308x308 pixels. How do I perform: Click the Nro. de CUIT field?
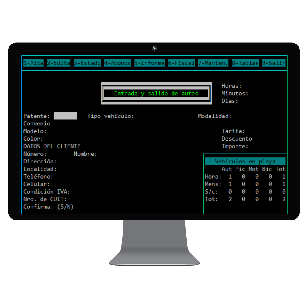coord(45,199)
